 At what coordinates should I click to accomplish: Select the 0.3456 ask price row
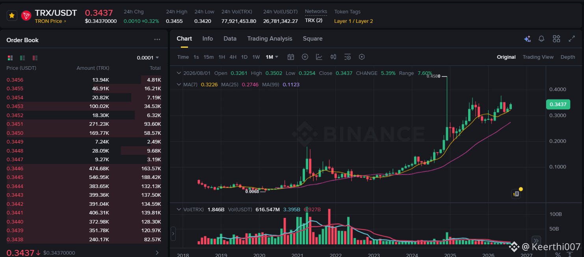pyautogui.click(x=84, y=80)
